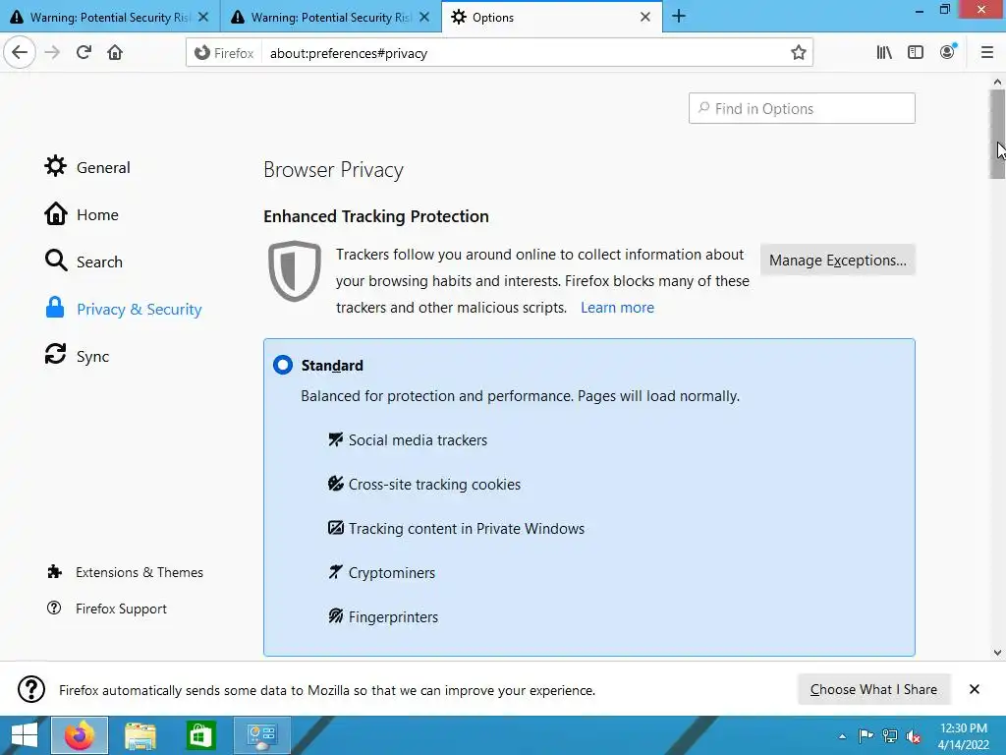The image size is (1006, 755).
Task: Click the Firefox taskbar icon
Action: [80, 735]
